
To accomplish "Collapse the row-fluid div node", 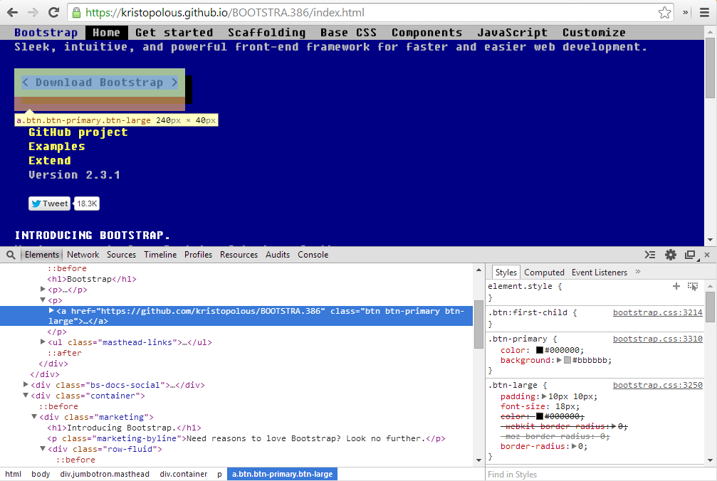I will click(x=43, y=448).
